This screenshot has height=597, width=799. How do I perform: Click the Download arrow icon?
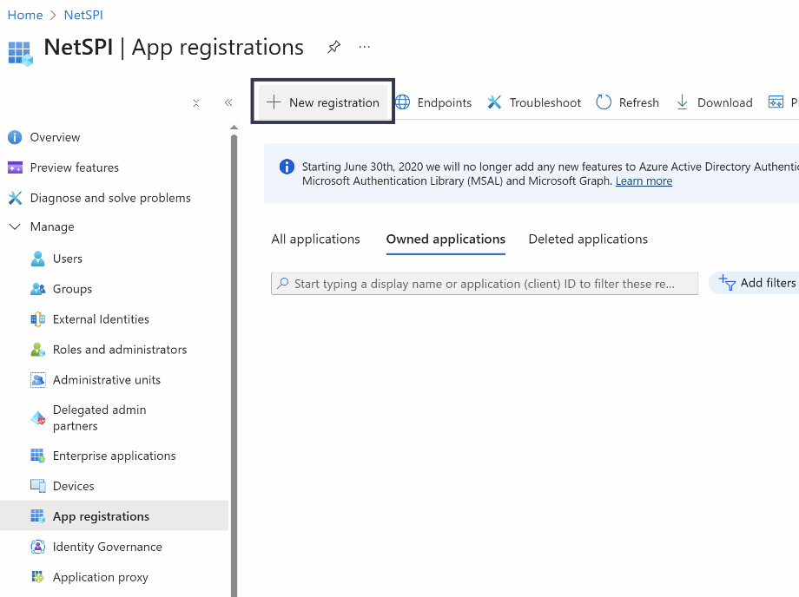coord(682,102)
